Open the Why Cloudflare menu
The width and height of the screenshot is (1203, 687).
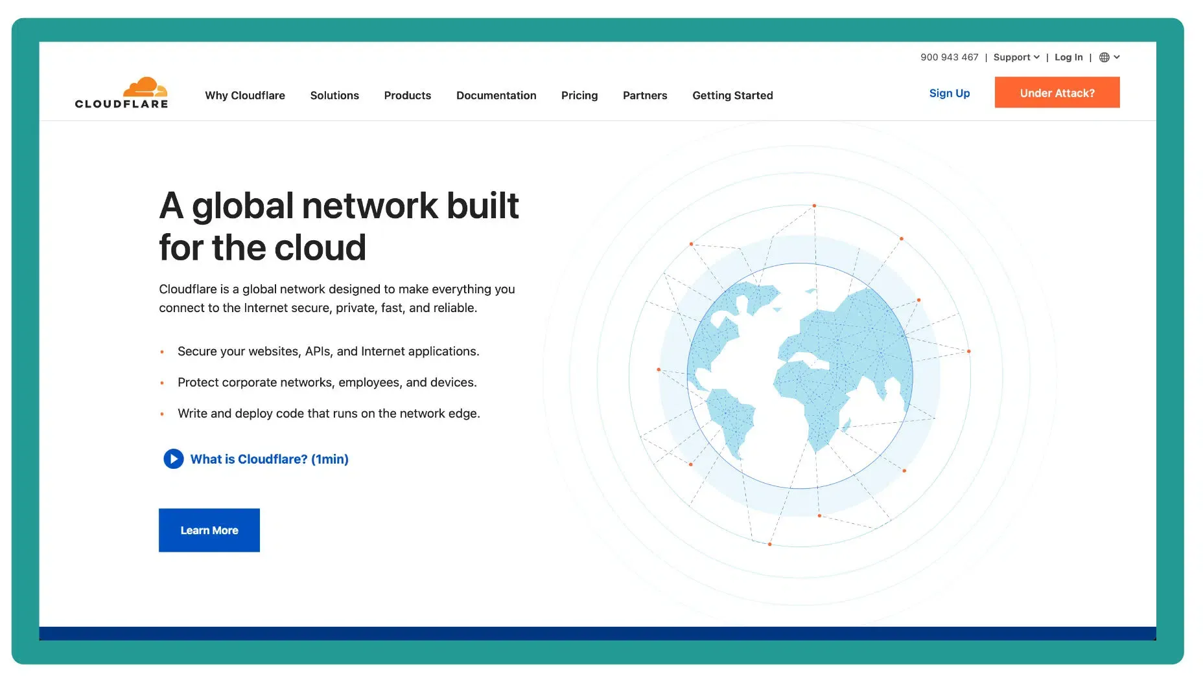tap(245, 95)
